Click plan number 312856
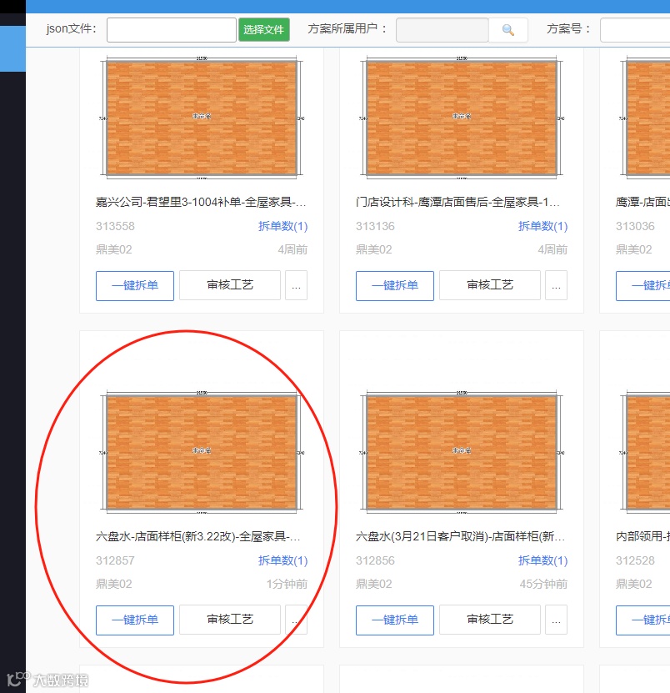 click(375, 561)
